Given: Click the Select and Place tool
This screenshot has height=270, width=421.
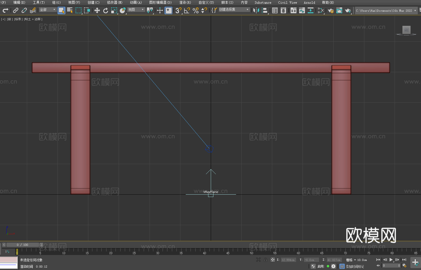Looking at the screenshot, I should (123, 10).
